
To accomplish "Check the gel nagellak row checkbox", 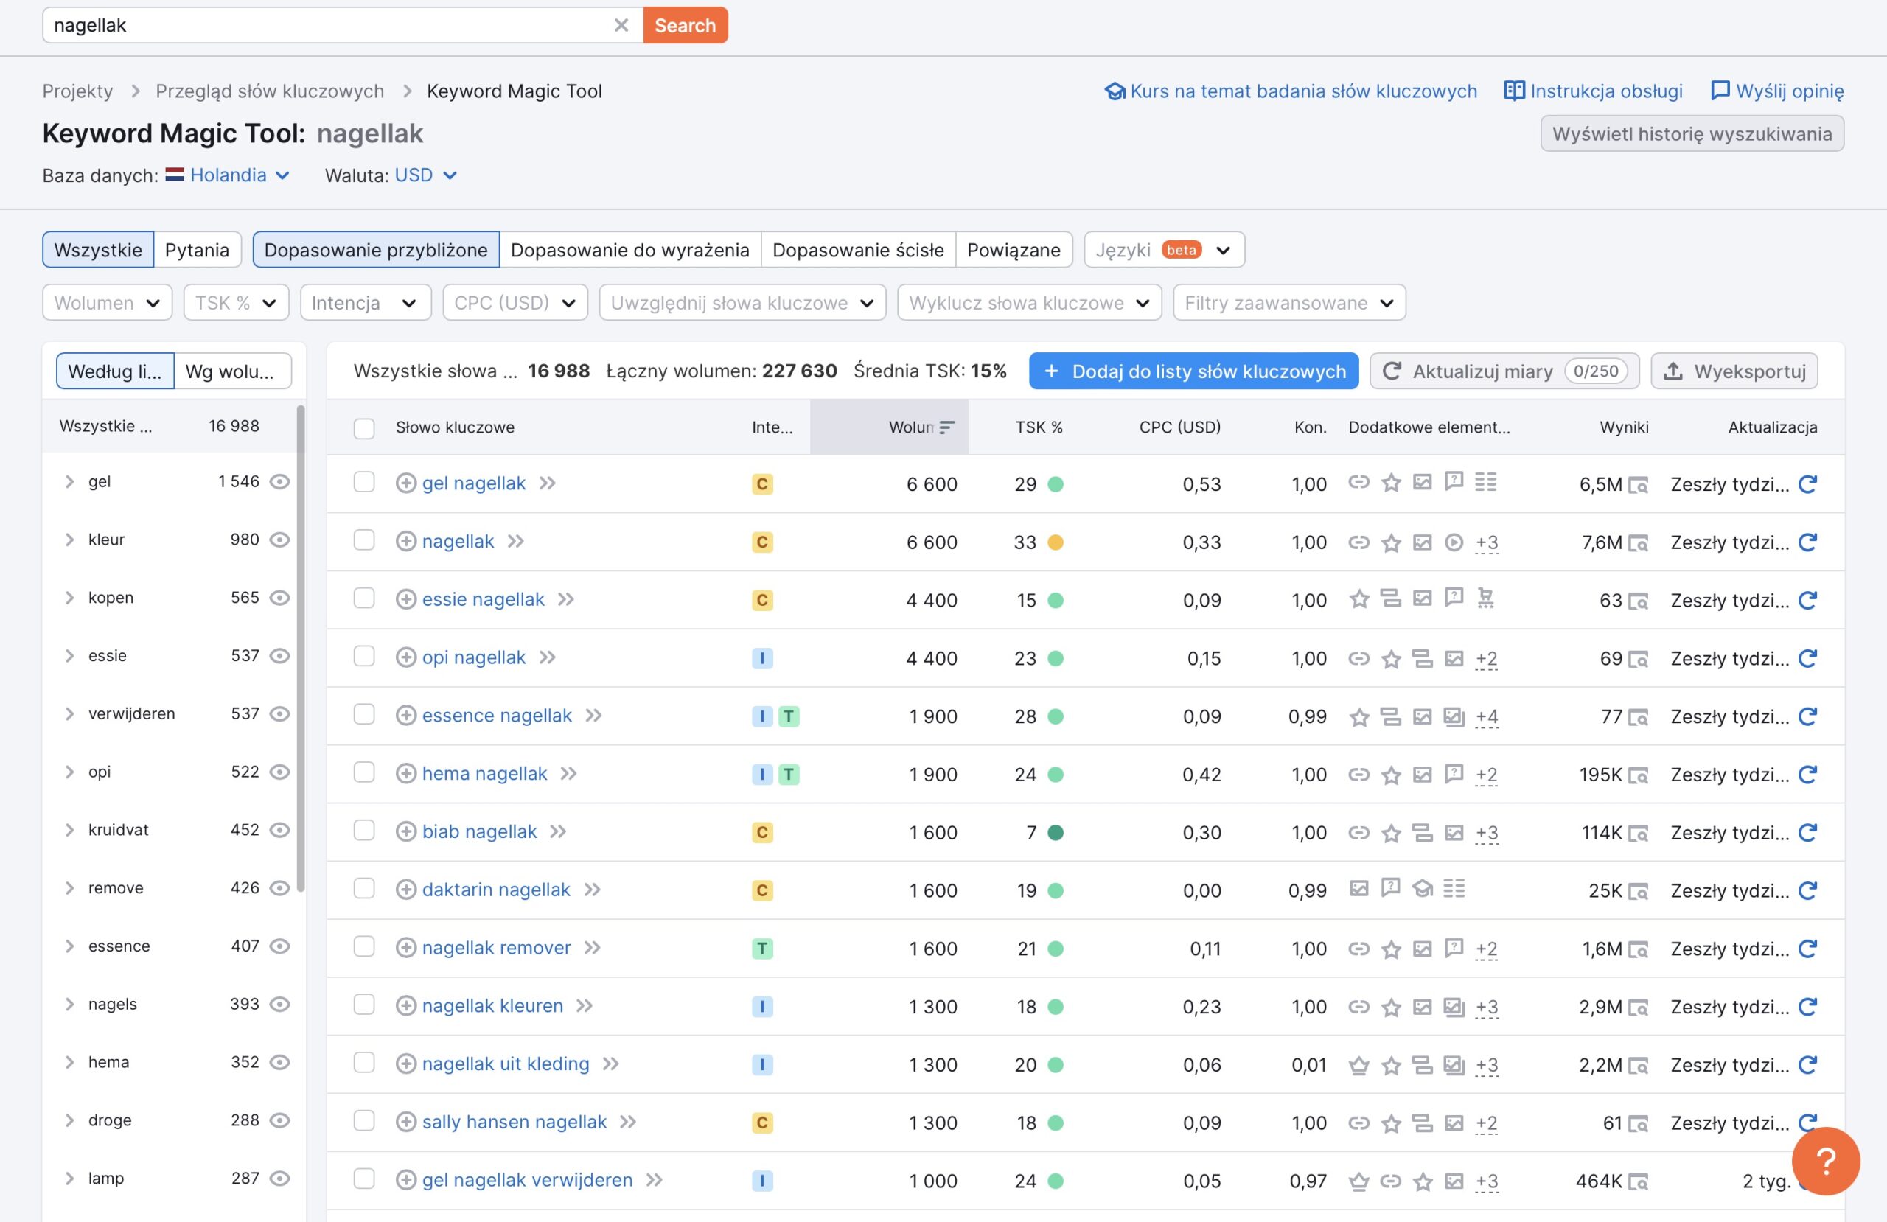I will [364, 482].
